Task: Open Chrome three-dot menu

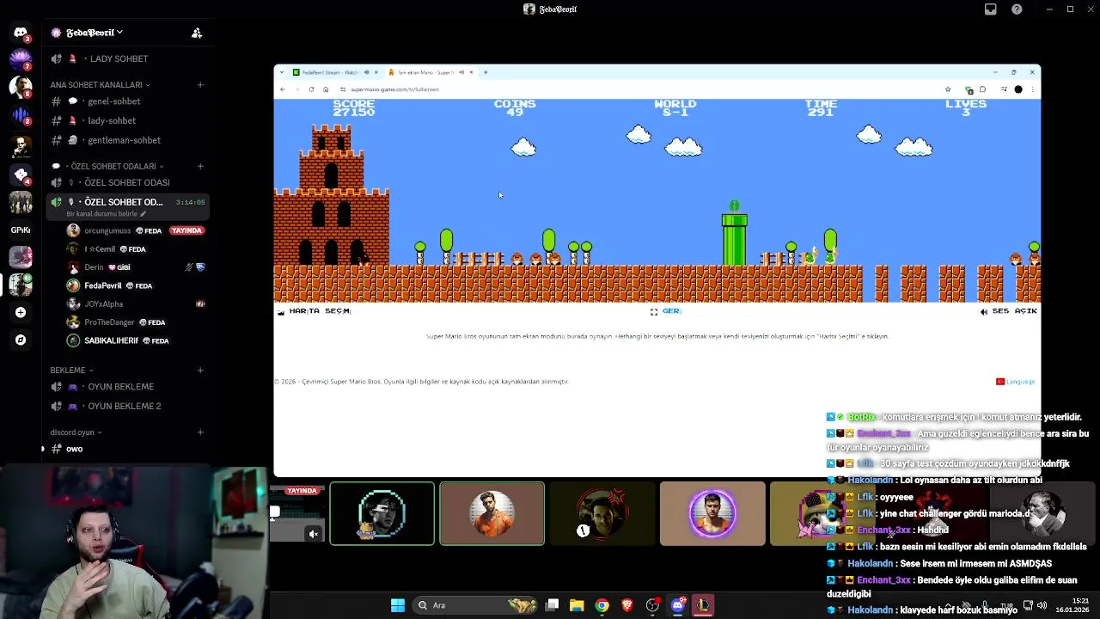Action: pyautogui.click(x=1032, y=89)
